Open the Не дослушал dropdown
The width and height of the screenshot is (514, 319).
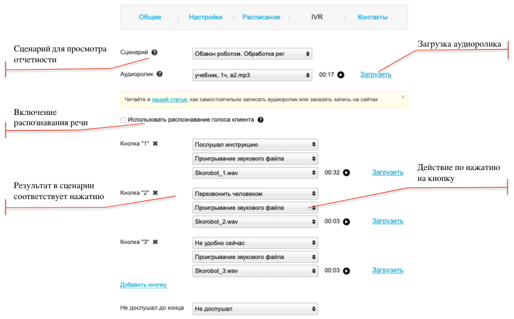coord(255,309)
